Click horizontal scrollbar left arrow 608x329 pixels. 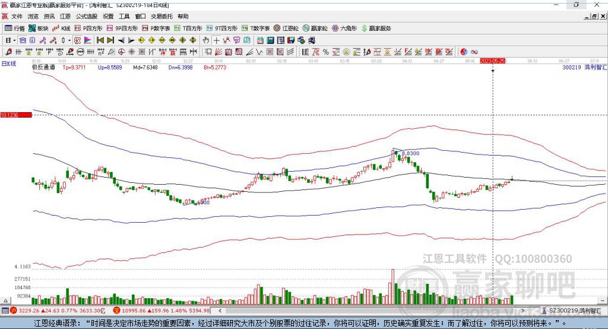[220, 311]
